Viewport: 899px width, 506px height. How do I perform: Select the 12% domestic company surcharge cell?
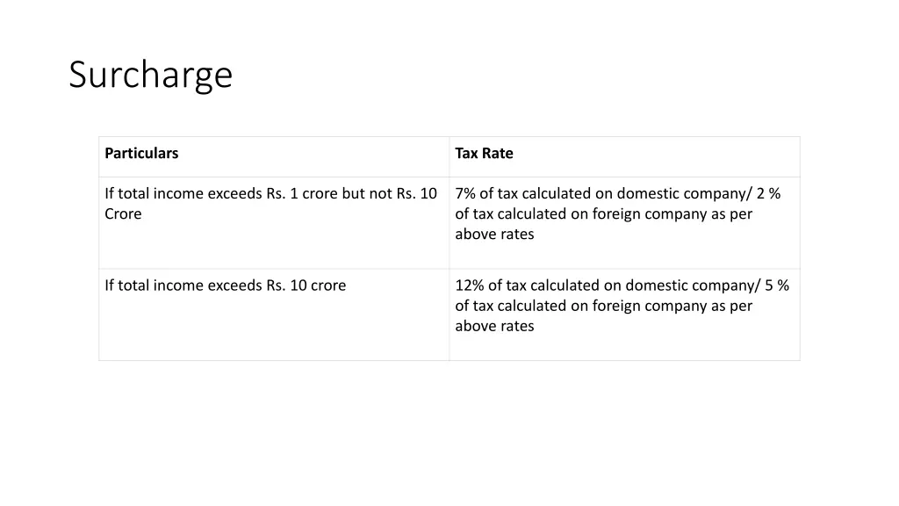624,314
